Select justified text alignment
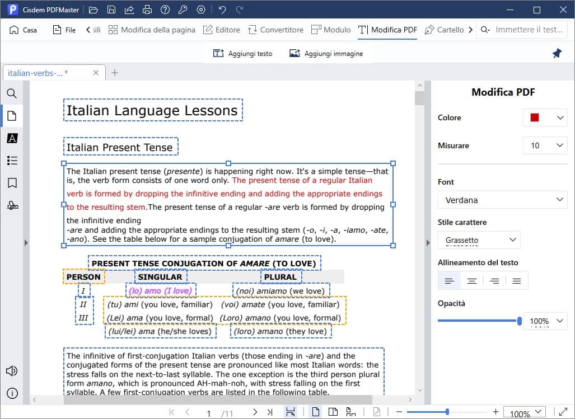Screen dimensions: 575x419 pyautogui.click(x=517, y=281)
